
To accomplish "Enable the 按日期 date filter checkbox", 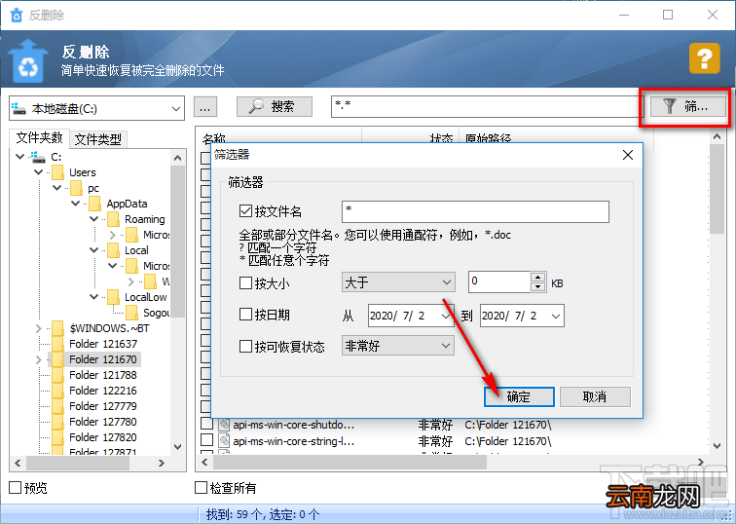I will click(x=245, y=315).
